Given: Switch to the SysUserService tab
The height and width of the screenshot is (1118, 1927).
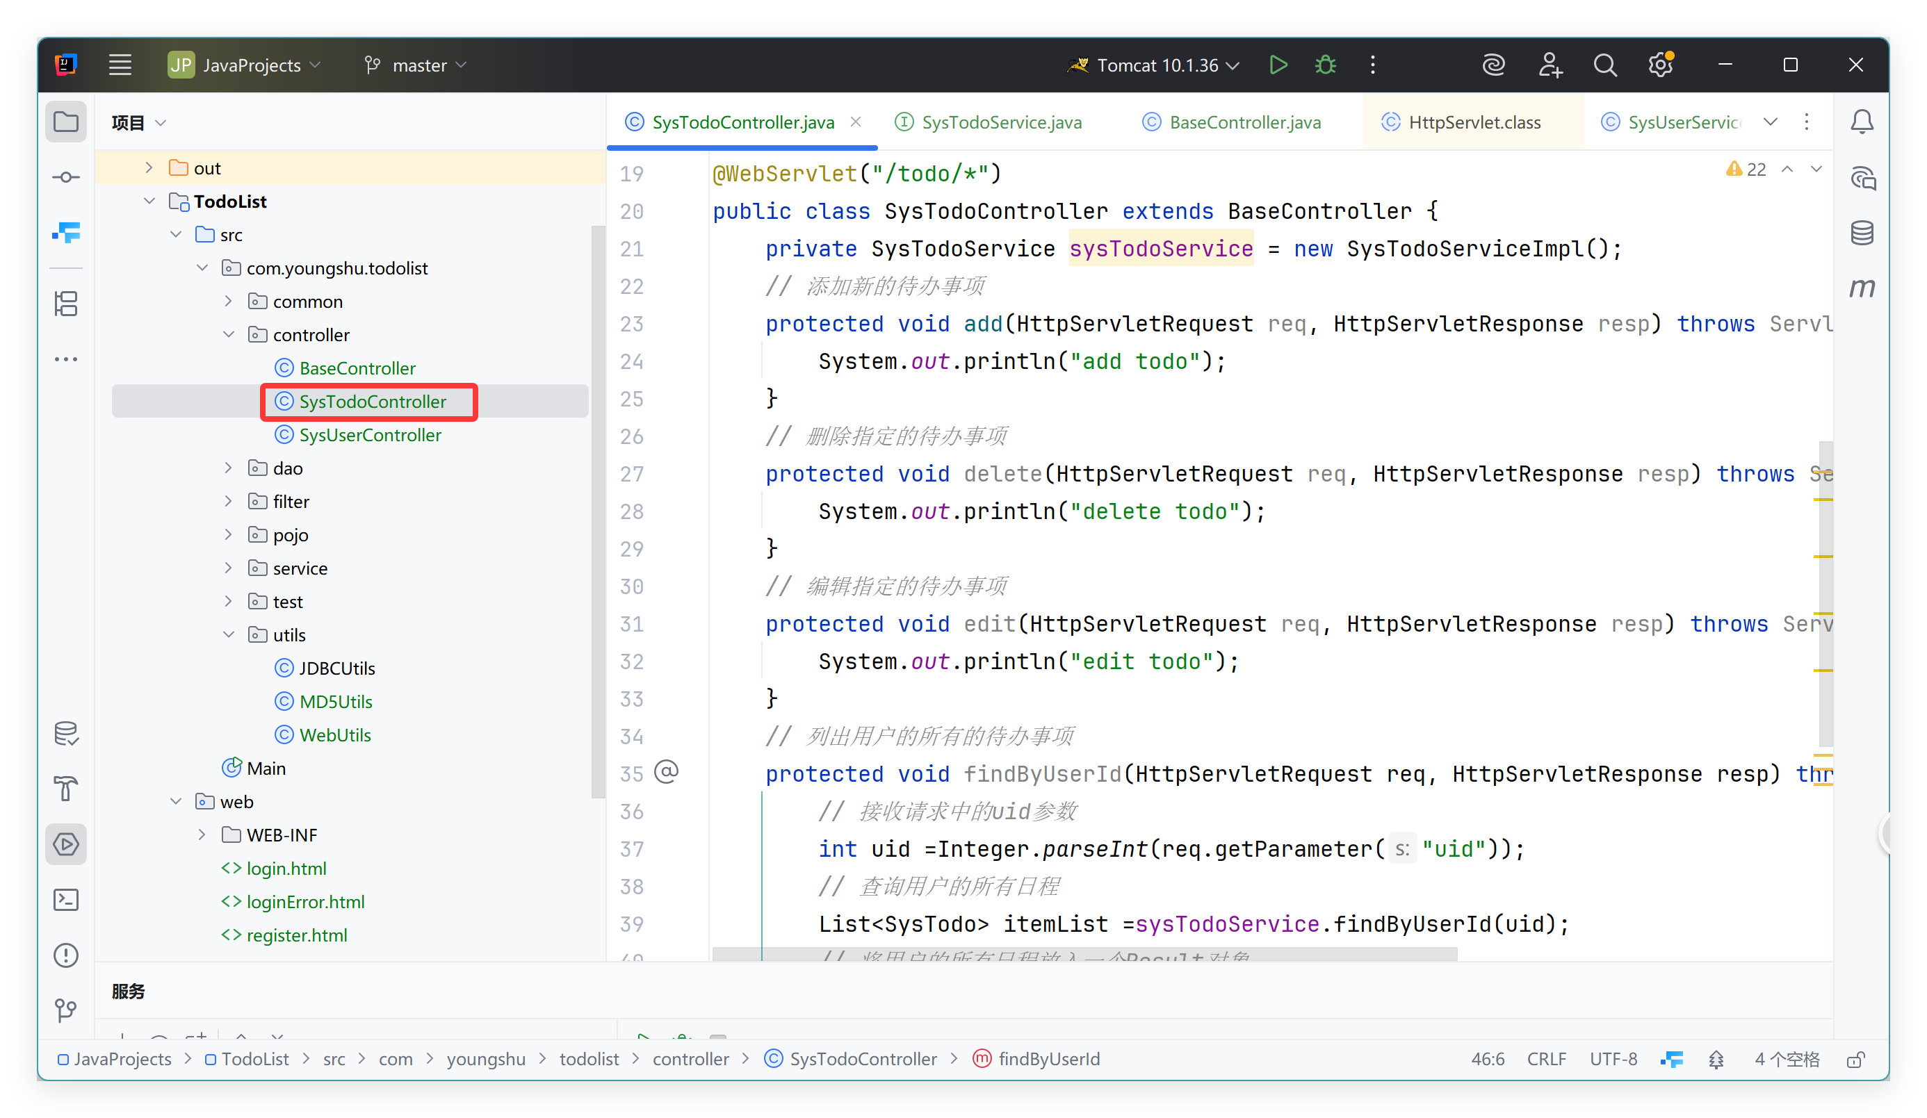Looking at the screenshot, I should coord(1671,122).
